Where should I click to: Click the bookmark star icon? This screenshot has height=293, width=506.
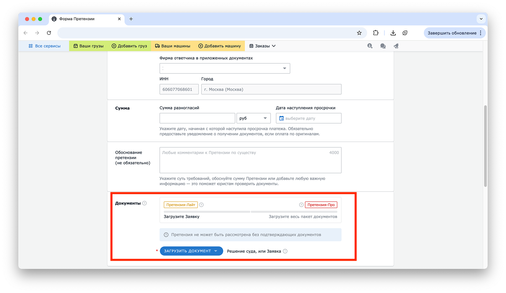pyautogui.click(x=359, y=33)
